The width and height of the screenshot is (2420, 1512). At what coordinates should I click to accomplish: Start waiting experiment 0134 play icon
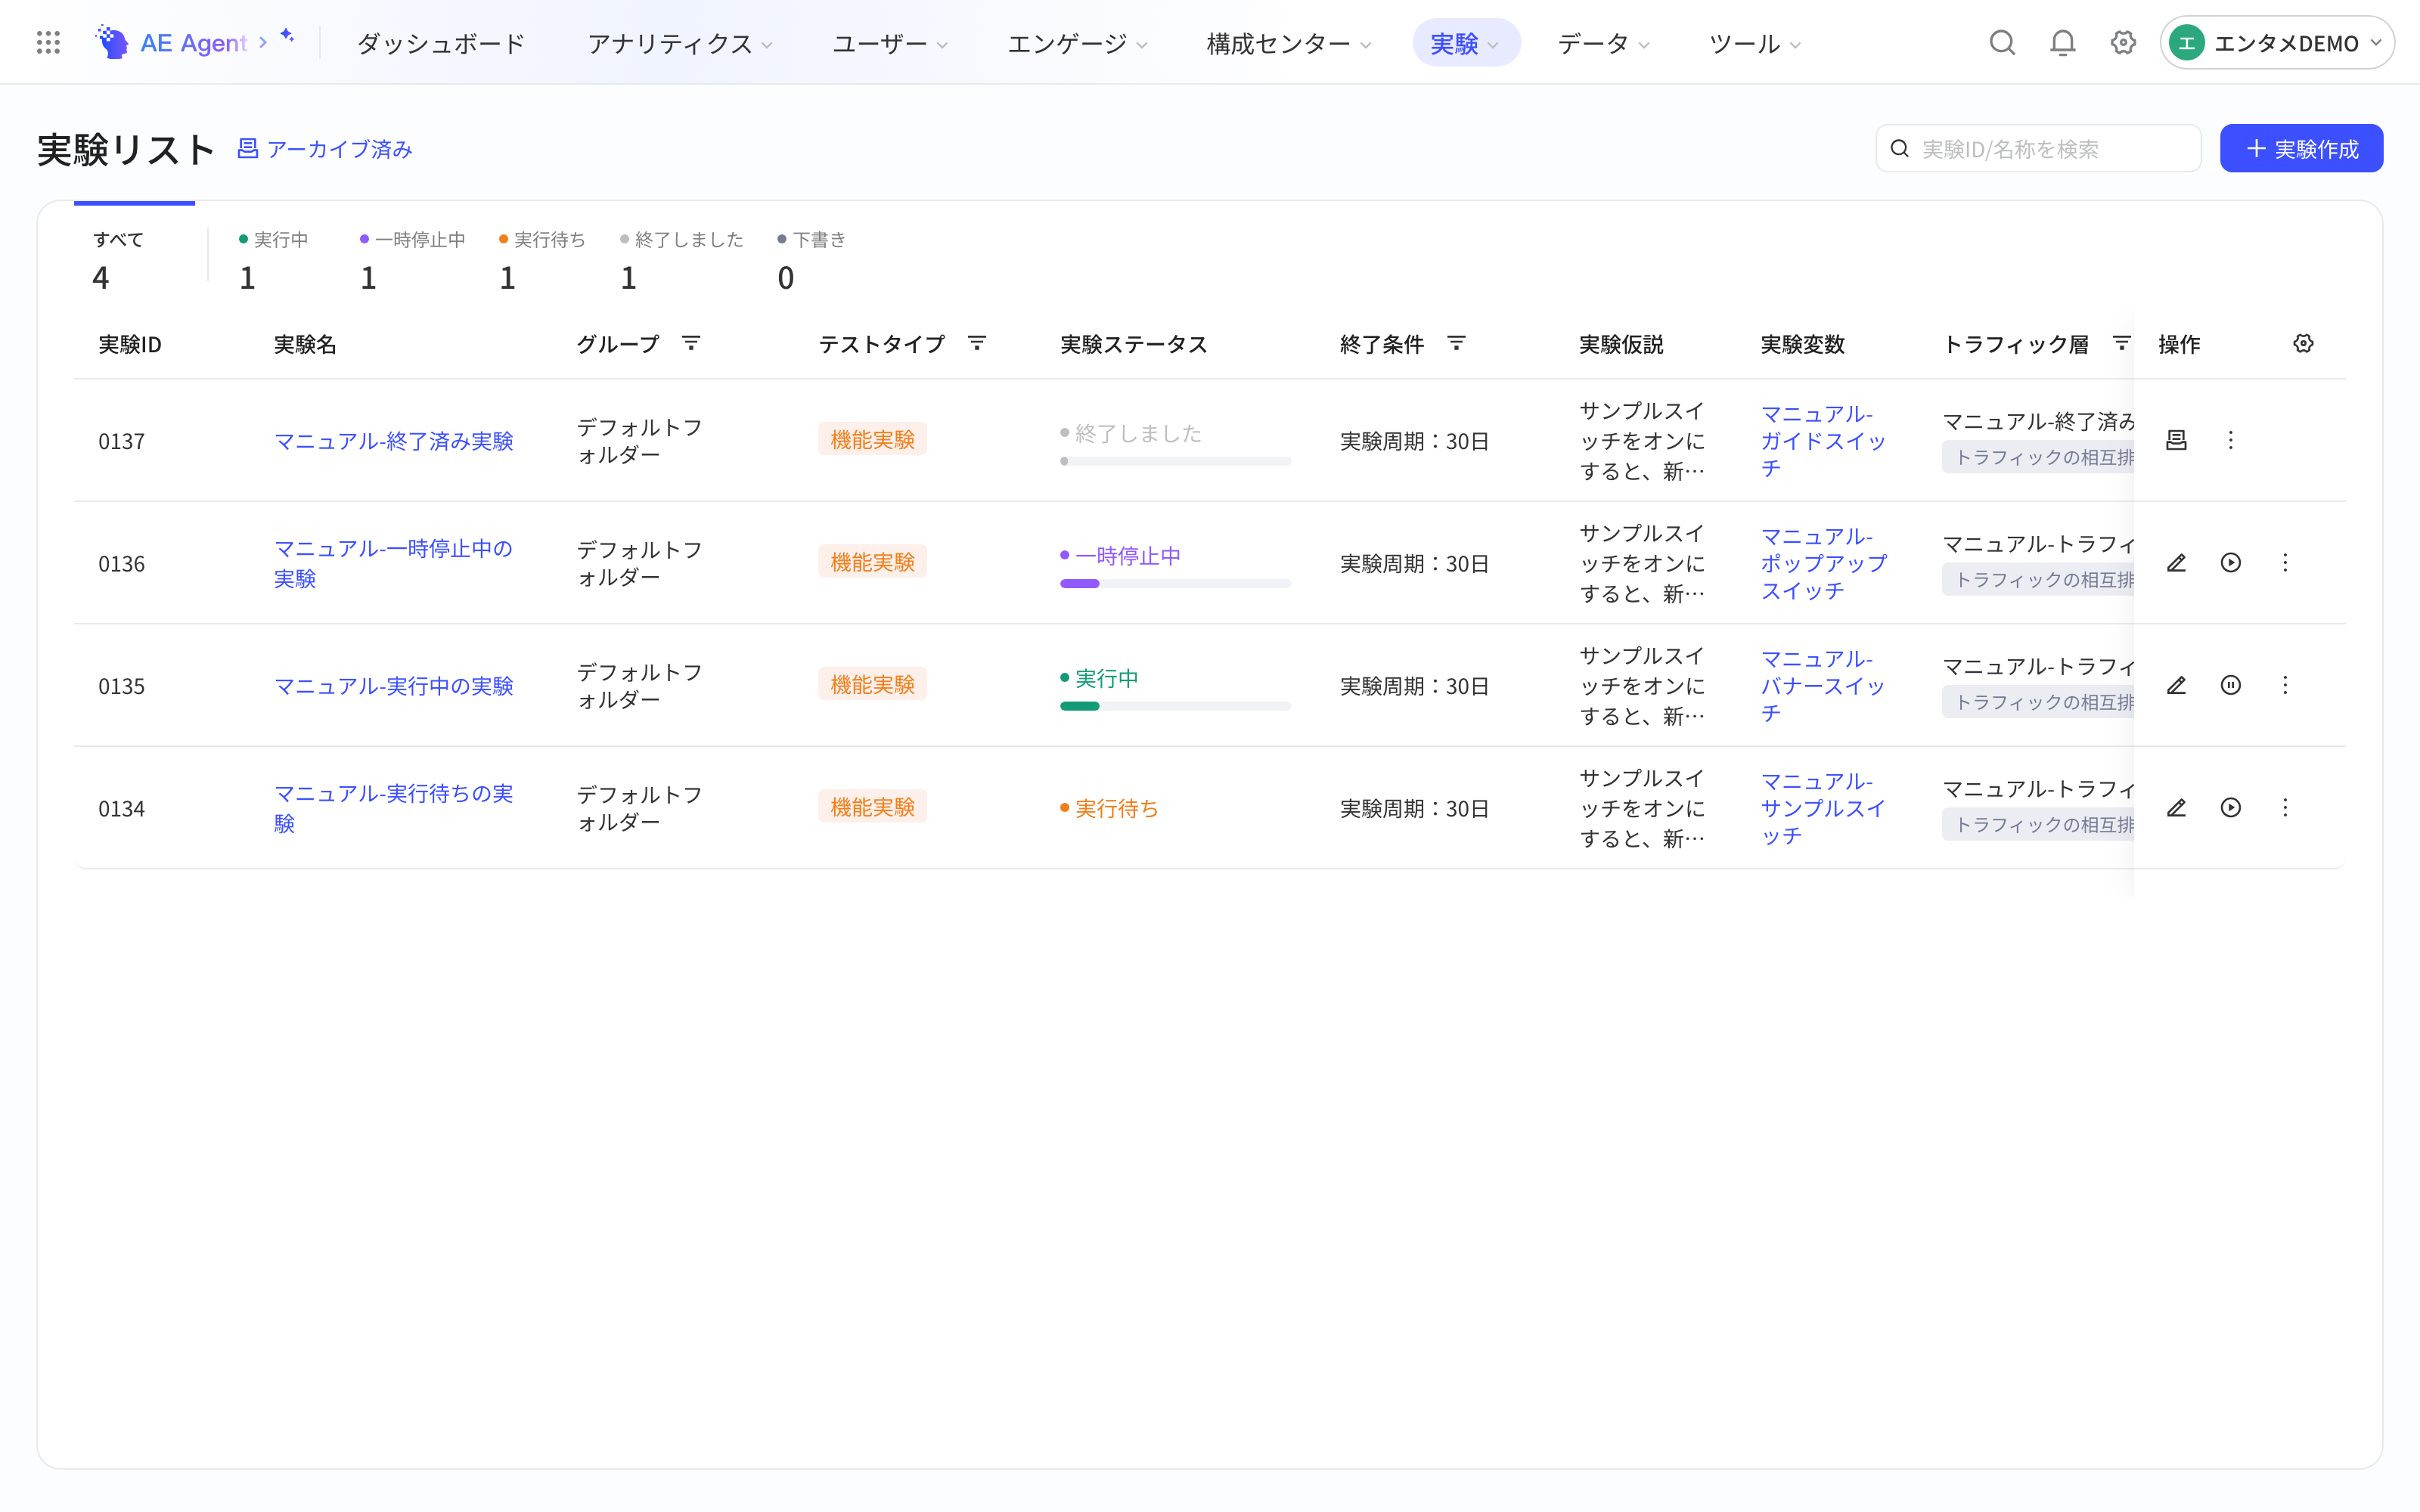pyautogui.click(x=2230, y=807)
